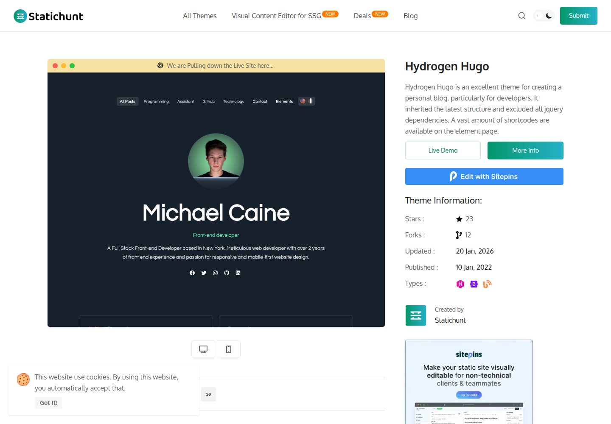Switch to mobile preview icon
The width and height of the screenshot is (611, 424).
229,349
